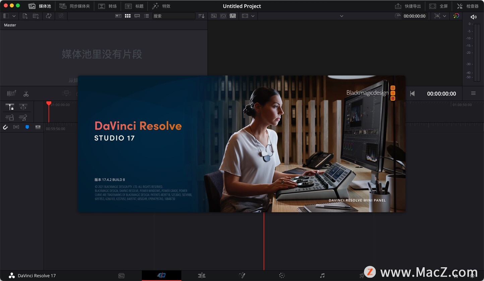
Task: Click the import media folder icon
Action: coord(36,16)
